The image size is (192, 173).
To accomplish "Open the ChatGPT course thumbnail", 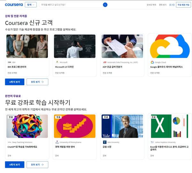I will pyautogui.click(x=27, y=126).
